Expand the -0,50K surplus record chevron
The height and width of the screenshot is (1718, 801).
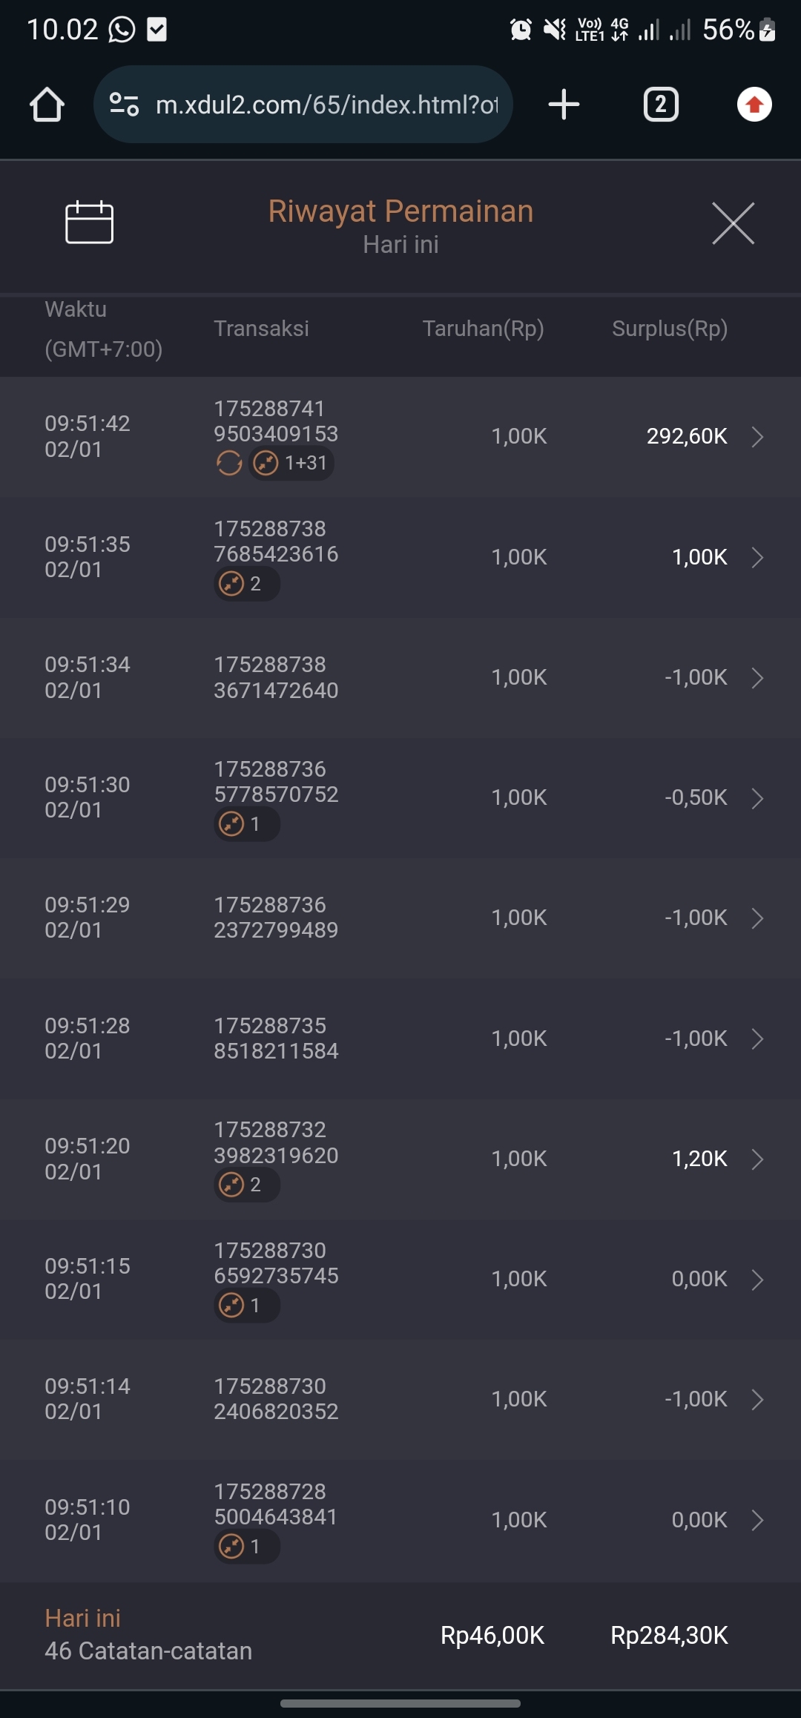coord(756,798)
